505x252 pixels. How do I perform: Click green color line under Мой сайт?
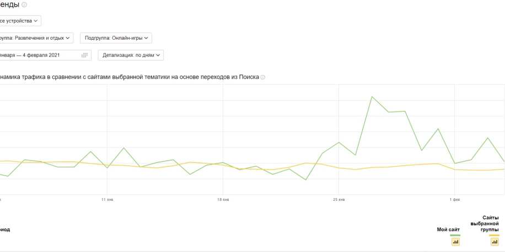455,235
